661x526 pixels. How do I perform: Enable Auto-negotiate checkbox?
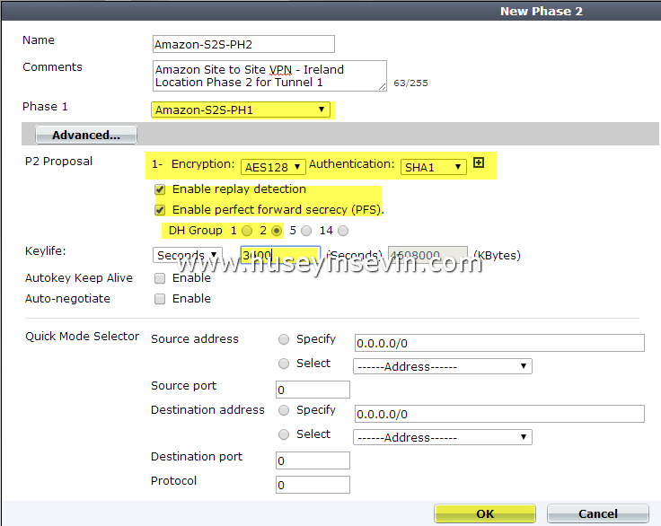pyautogui.click(x=160, y=299)
